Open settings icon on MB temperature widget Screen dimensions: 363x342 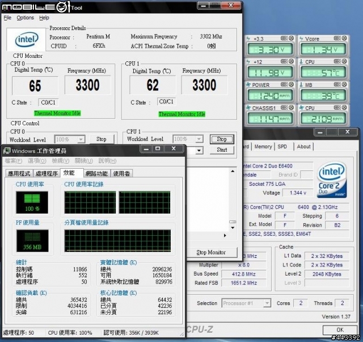pos(337,85)
